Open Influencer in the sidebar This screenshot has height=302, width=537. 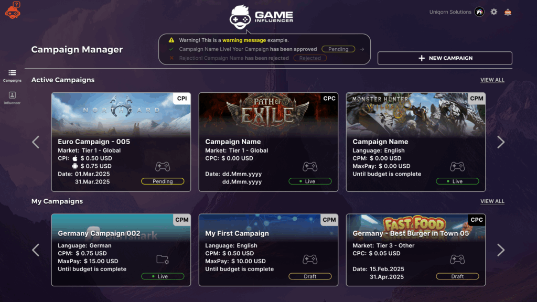coord(13,98)
